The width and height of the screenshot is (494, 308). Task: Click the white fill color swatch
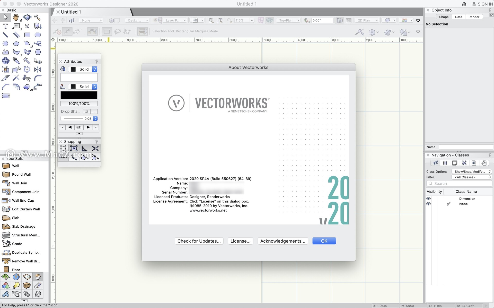point(79,78)
